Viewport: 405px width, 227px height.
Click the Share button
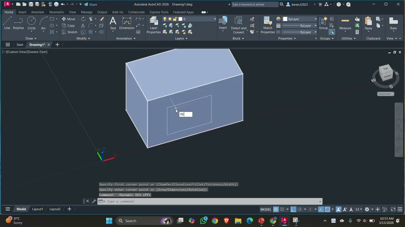coord(90,4)
